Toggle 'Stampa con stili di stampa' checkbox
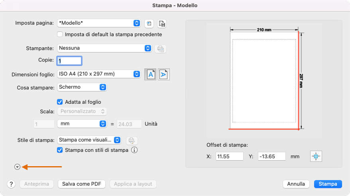 click(x=60, y=150)
